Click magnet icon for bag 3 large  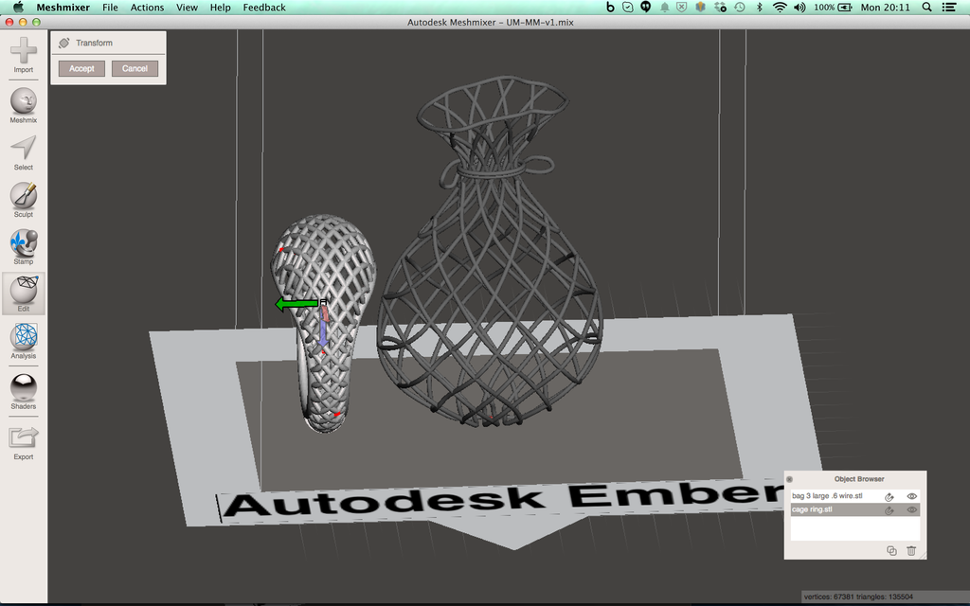[889, 496]
